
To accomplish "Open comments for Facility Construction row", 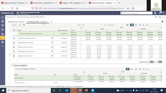I will (x=52, y=43).
